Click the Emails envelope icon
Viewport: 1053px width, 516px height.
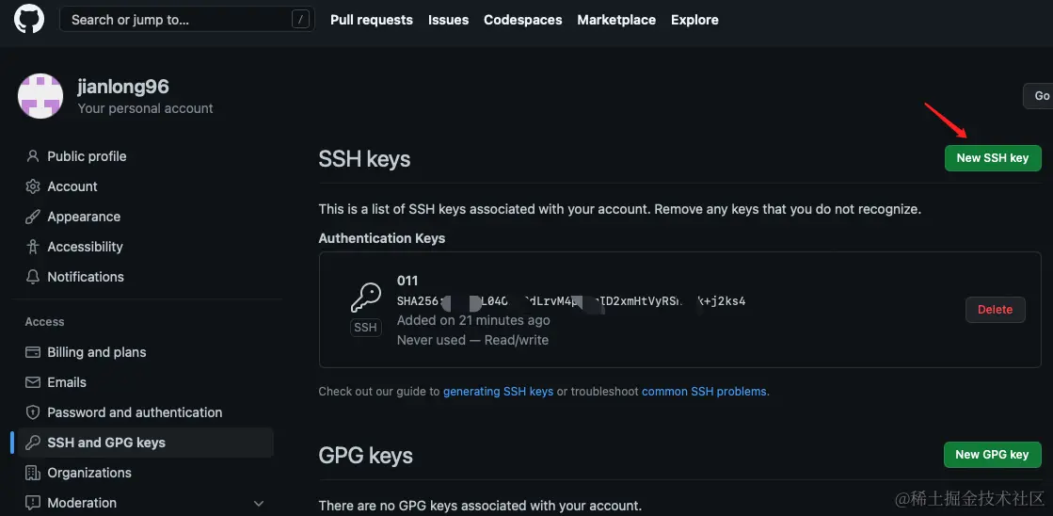tap(33, 382)
